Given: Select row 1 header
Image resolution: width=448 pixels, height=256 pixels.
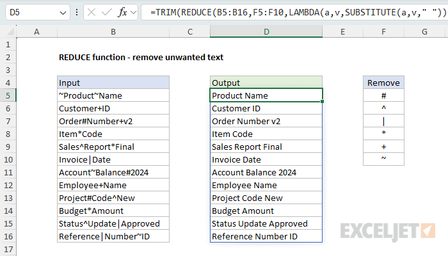Looking at the screenshot, I should click(8, 45).
